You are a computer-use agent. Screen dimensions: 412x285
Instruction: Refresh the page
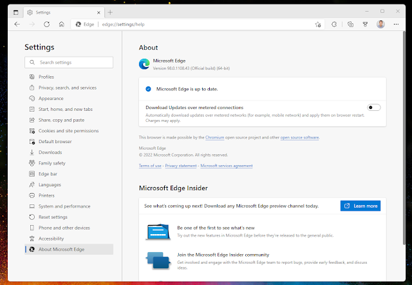pos(46,25)
